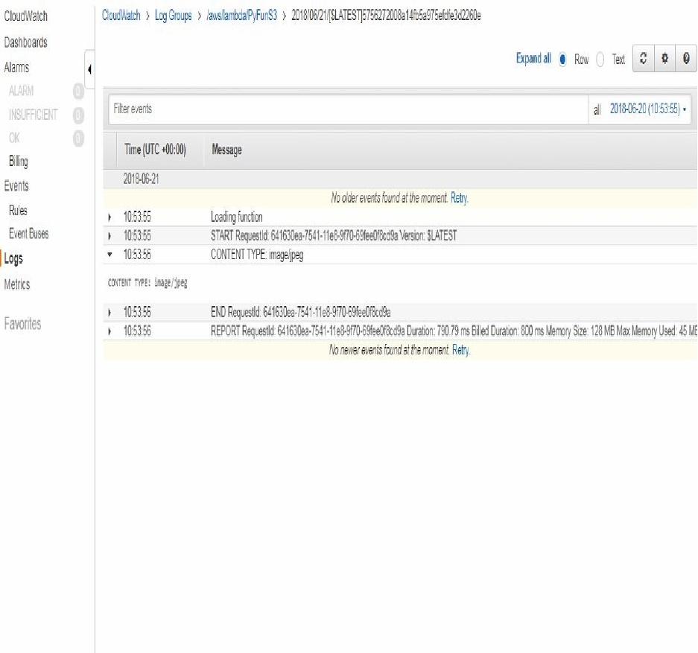Open Alarms in the sidebar
Viewport: 698px width, 653px height.
pyautogui.click(x=16, y=67)
